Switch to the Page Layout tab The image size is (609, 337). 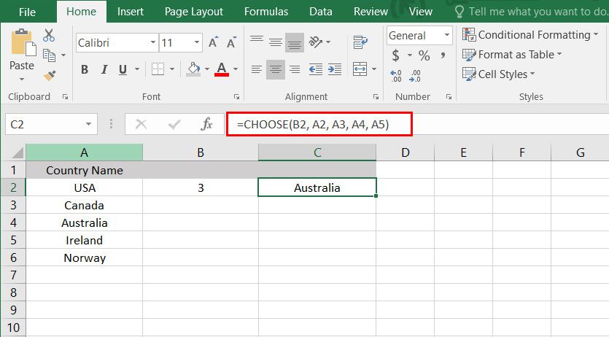pos(194,12)
